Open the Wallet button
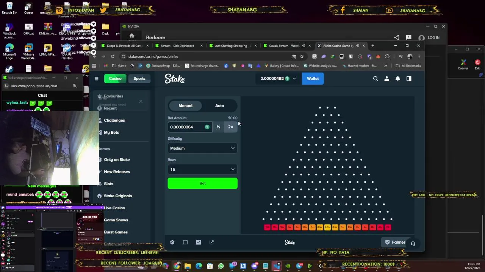485x272 pixels. pyautogui.click(x=313, y=79)
